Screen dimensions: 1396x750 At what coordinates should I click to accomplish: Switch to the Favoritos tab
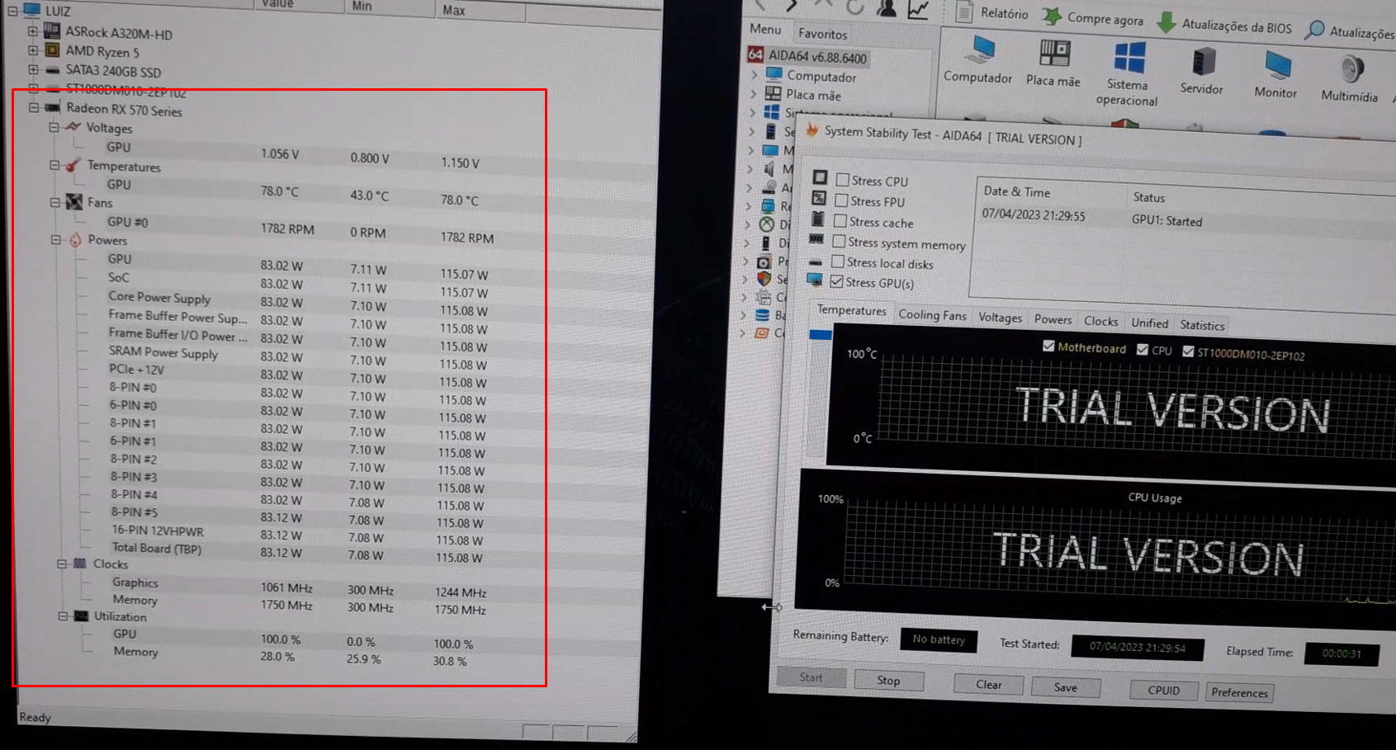pyautogui.click(x=822, y=33)
